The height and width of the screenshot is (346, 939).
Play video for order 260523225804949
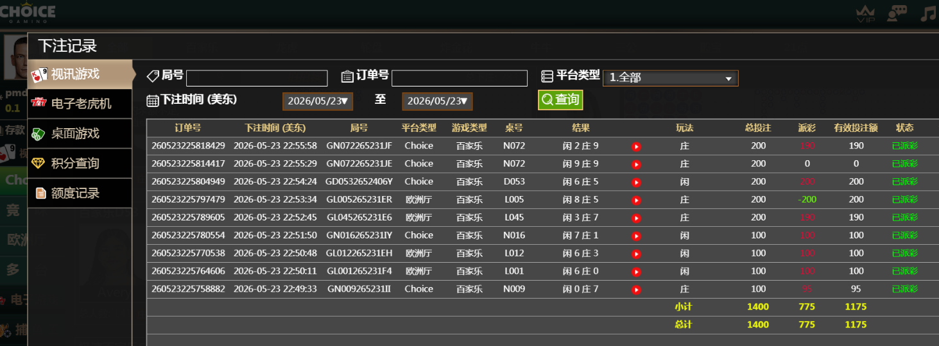point(636,182)
